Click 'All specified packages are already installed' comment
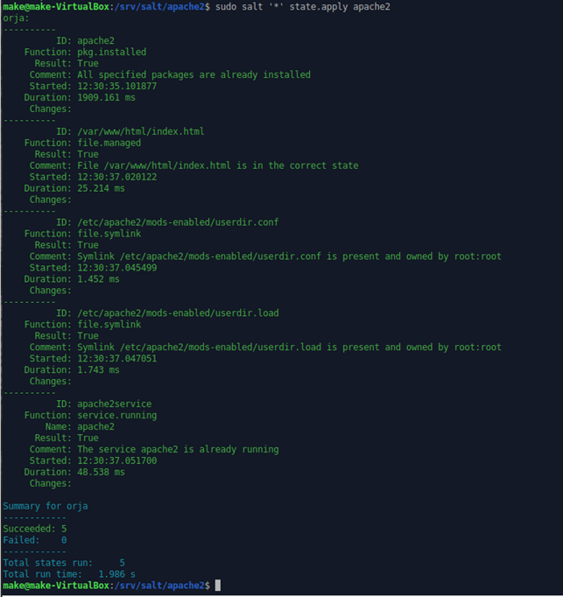The height and width of the screenshot is (597, 563). [x=194, y=74]
